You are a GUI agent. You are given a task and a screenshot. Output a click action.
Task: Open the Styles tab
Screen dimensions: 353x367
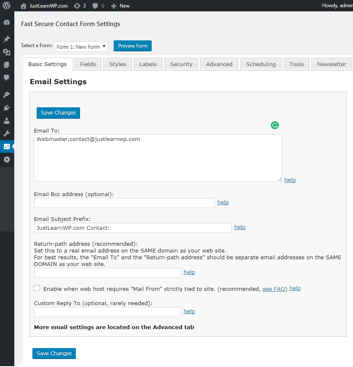(x=118, y=64)
